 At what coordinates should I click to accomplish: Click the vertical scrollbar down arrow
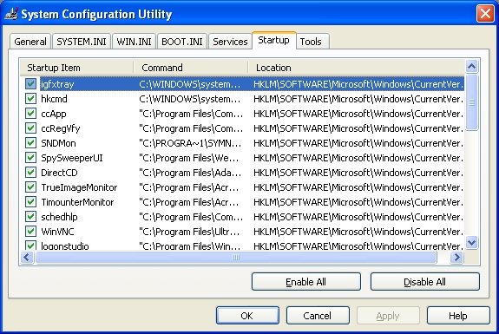(471, 242)
